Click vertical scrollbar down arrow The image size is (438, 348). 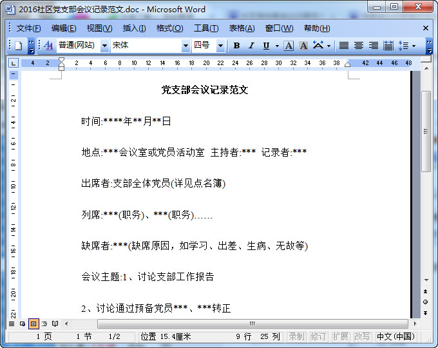(426, 280)
